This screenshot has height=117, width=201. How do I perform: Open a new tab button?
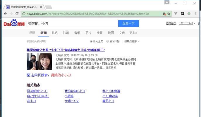(x=49, y=7)
